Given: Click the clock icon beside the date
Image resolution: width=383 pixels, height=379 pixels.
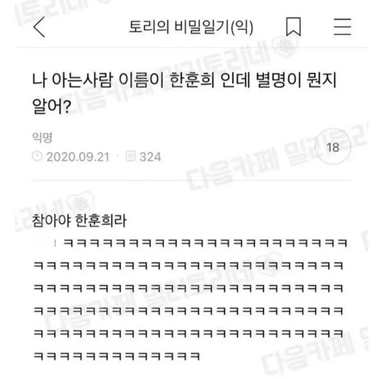Looking at the screenshot, I should tap(37, 156).
